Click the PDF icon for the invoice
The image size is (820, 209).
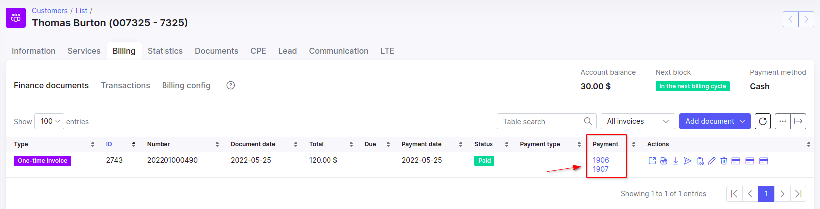tap(664, 161)
